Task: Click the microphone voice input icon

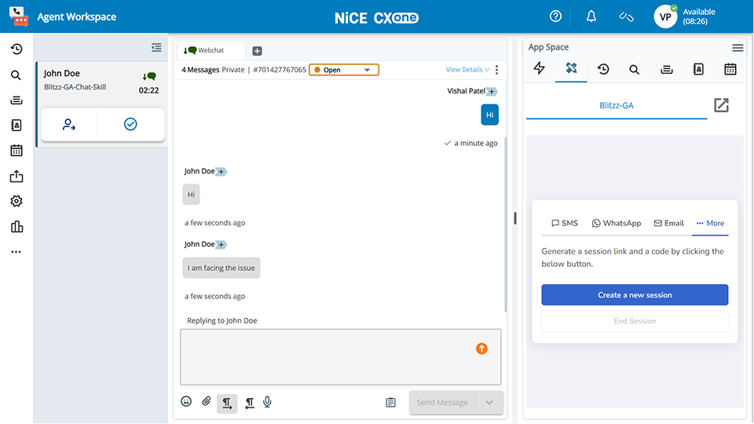Action: click(267, 402)
